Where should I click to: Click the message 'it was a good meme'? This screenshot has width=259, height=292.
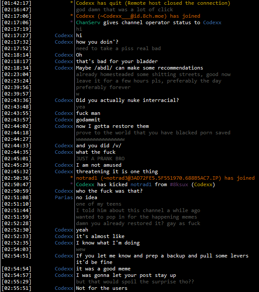click(103, 269)
